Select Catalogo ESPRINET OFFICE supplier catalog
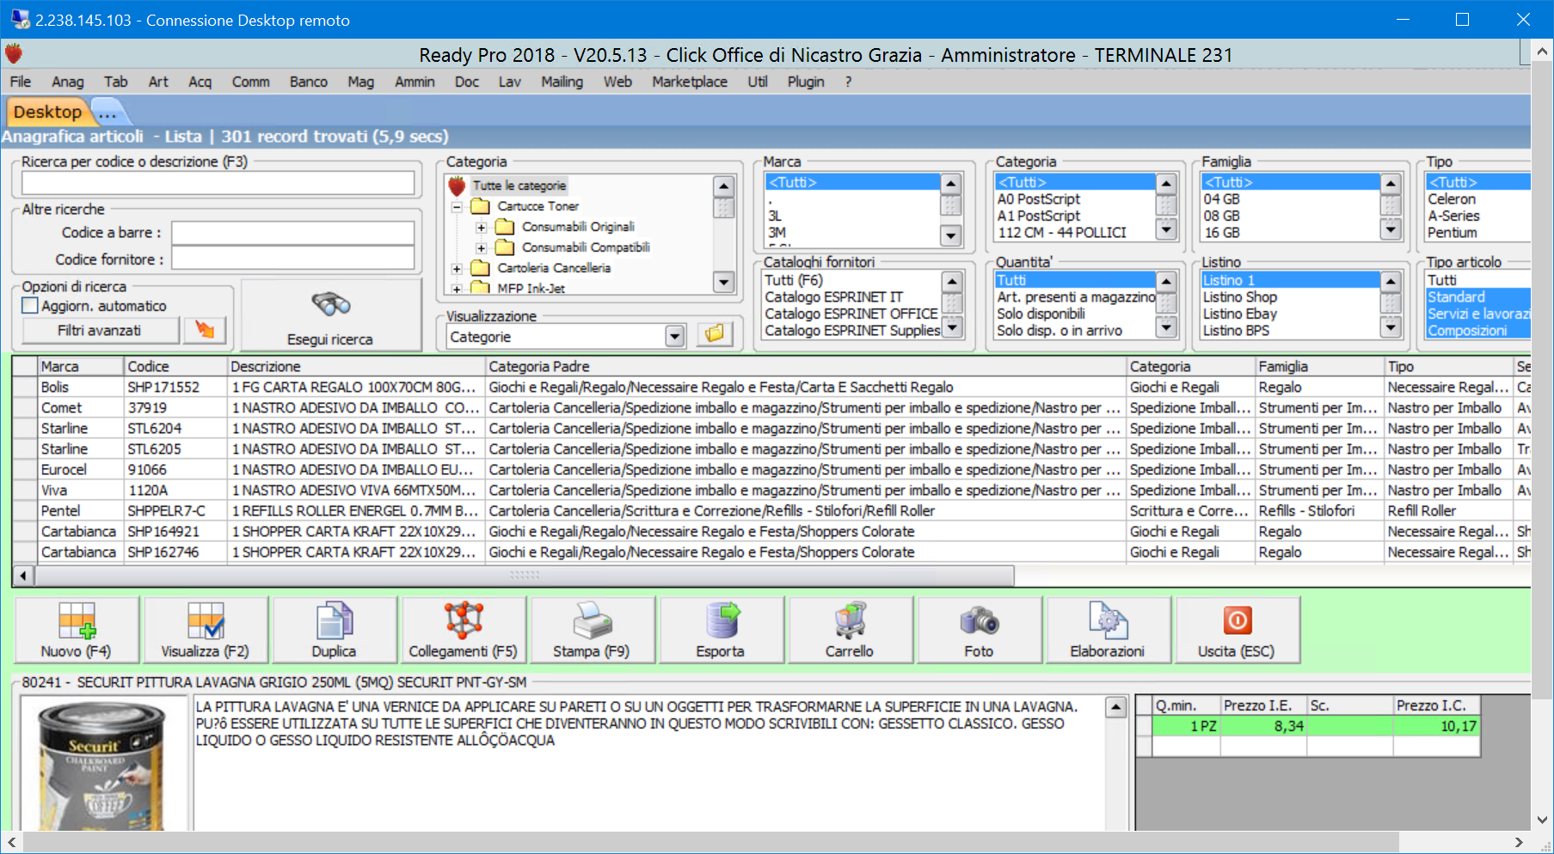Viewport: 1554px width, 854px height. pyautogui.click(x=851, y=314)
